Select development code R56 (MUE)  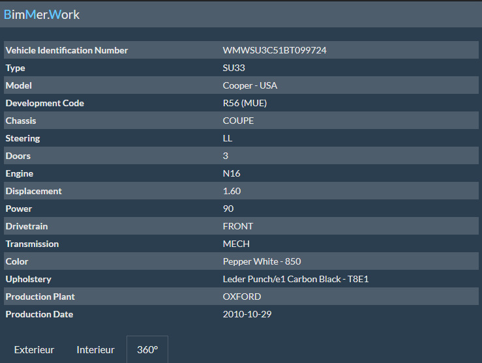245,103
